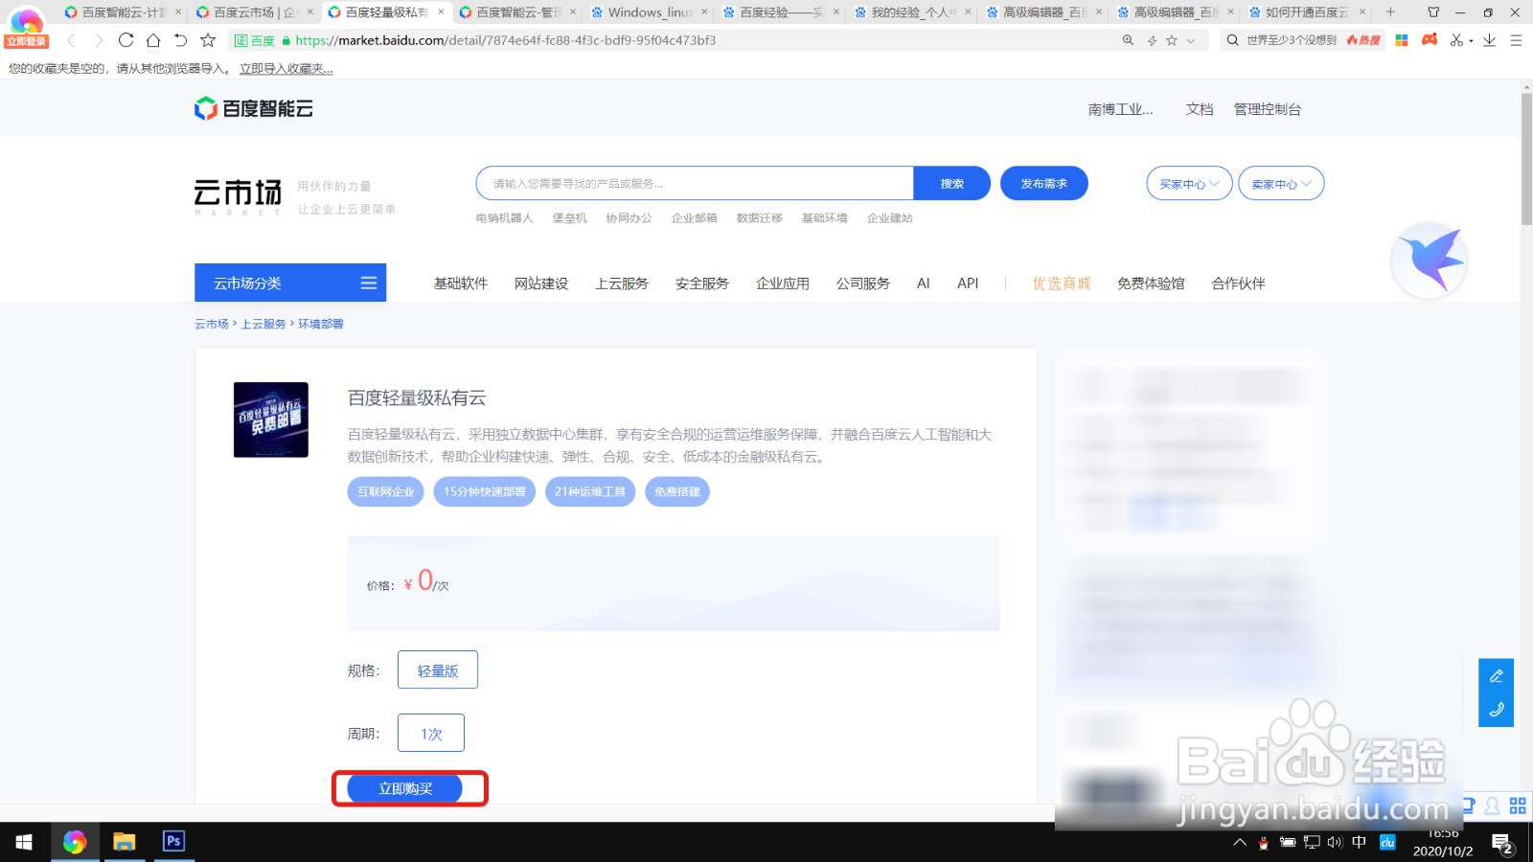Open the 南博工业... account menu
This screenshot has height=862, width=1533.
[x=1120, y=109]
